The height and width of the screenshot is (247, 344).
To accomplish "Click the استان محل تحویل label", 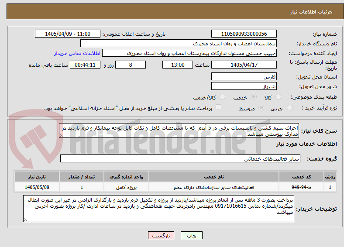I will [x=316, y=77].
